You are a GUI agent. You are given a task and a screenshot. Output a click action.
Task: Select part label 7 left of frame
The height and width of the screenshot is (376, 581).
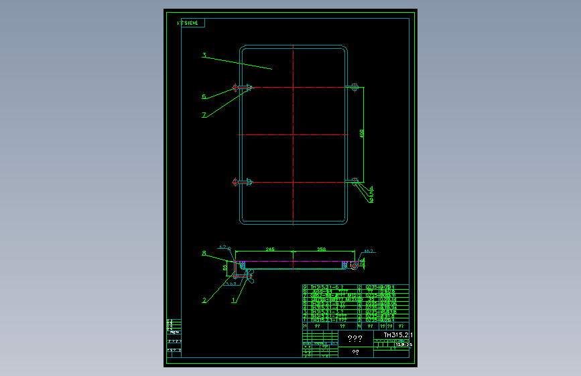tap(204, 114)
